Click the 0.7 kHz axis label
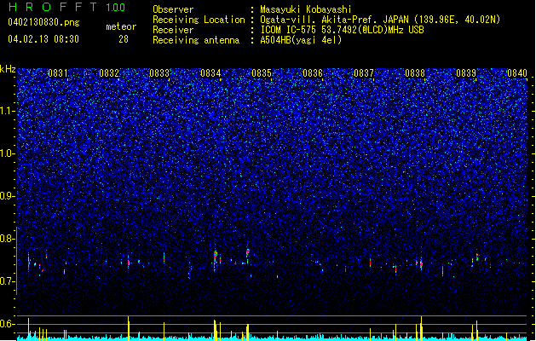Screen dimensions: 536x341 click(8, 281)
